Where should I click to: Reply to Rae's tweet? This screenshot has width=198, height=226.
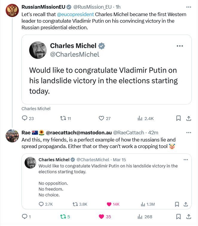[x=24, y=217]
